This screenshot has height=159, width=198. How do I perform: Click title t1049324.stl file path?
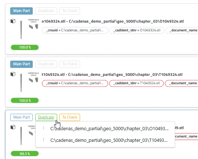pos(112,75)
